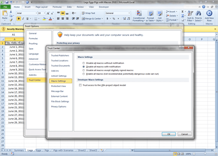Click the Decrease Font Size icon
The width and height of the screenshot is (218, 156).
[52, 13]
